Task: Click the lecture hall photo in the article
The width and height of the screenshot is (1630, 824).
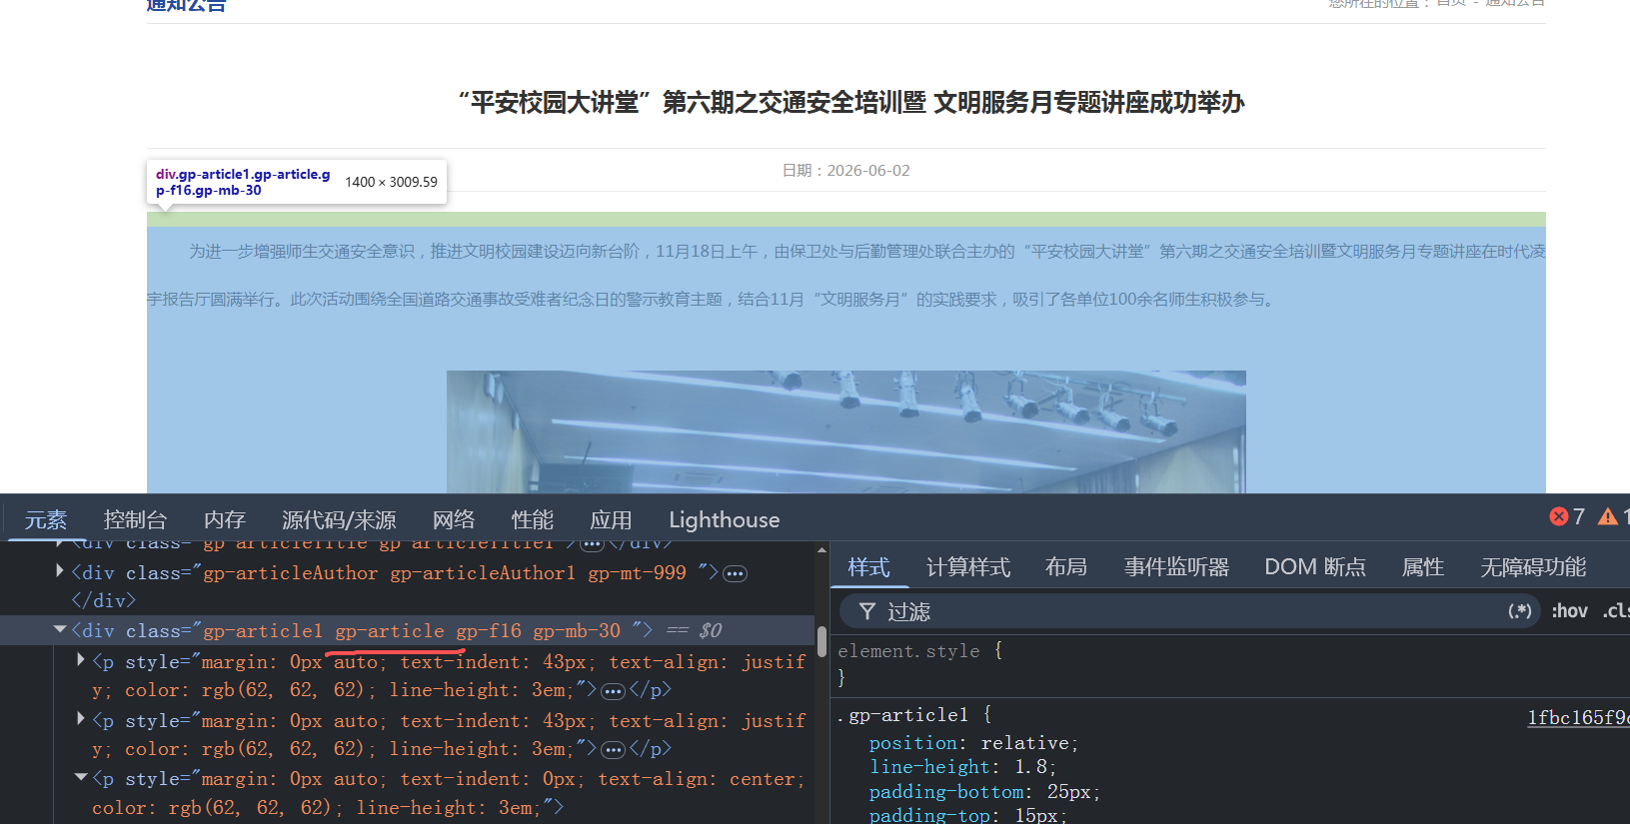Action: 846,431
